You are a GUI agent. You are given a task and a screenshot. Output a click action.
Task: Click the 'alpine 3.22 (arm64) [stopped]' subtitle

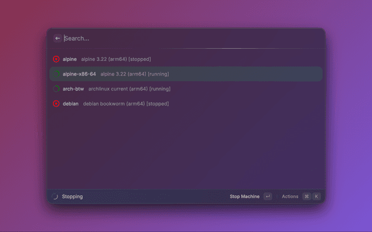click(x=116, y=59)
